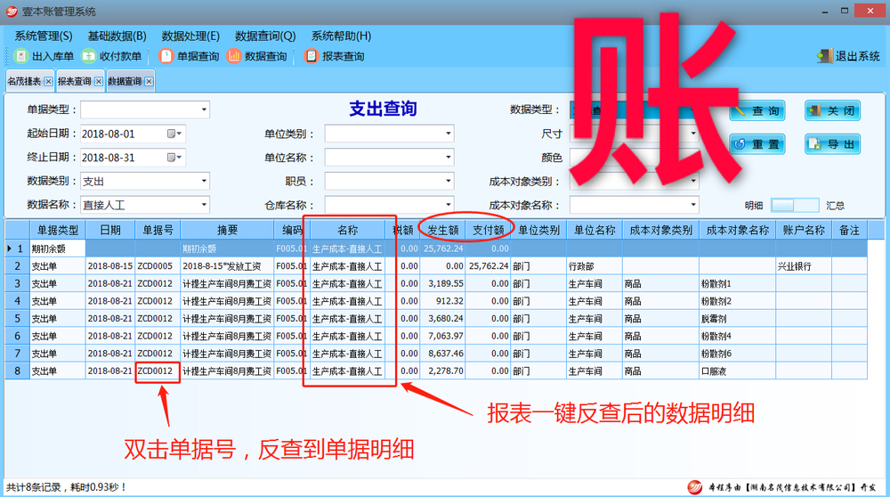Expand the 成本对象名称 dropdown
Viewport: 890px width, 497px height.
point(693,205)
